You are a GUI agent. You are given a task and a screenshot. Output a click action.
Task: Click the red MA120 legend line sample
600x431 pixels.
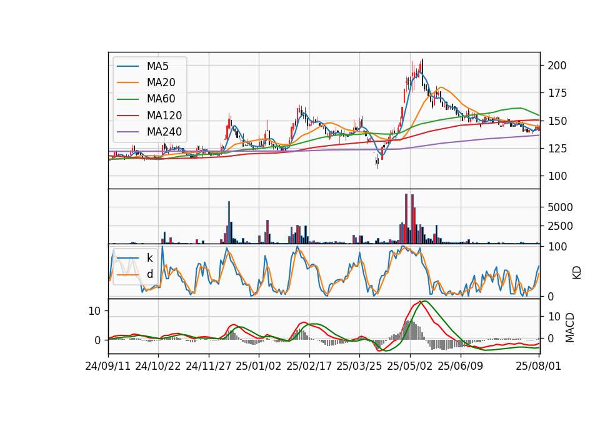(x=127, y=116)
